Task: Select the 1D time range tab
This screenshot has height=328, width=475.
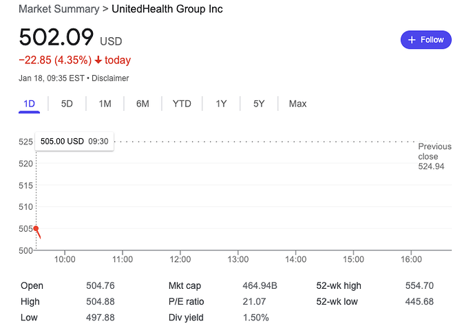Action: 29,104
